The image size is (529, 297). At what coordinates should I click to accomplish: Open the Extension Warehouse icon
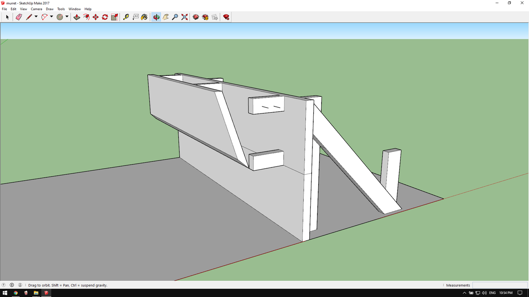[205, 17]
